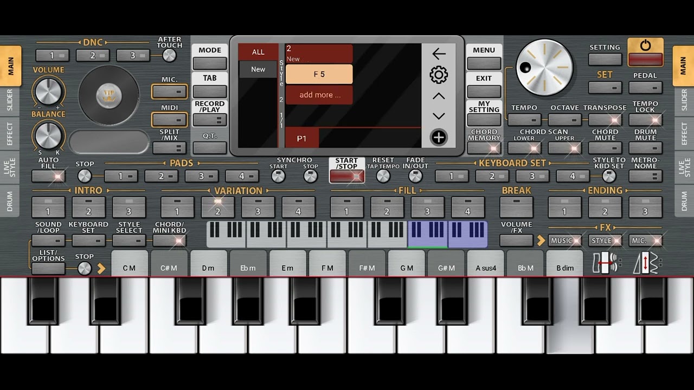Select VARIATION 2

pyautogui.click(x=217, y=206)
